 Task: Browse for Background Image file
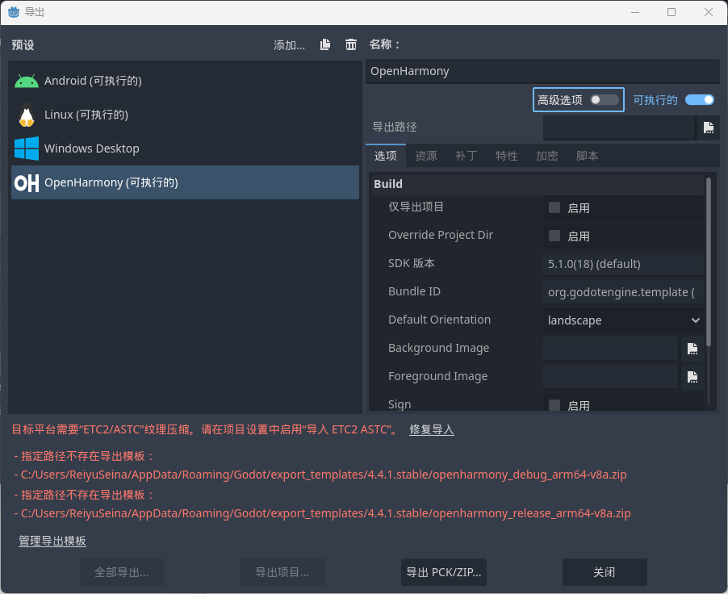(x=692, y=349)
